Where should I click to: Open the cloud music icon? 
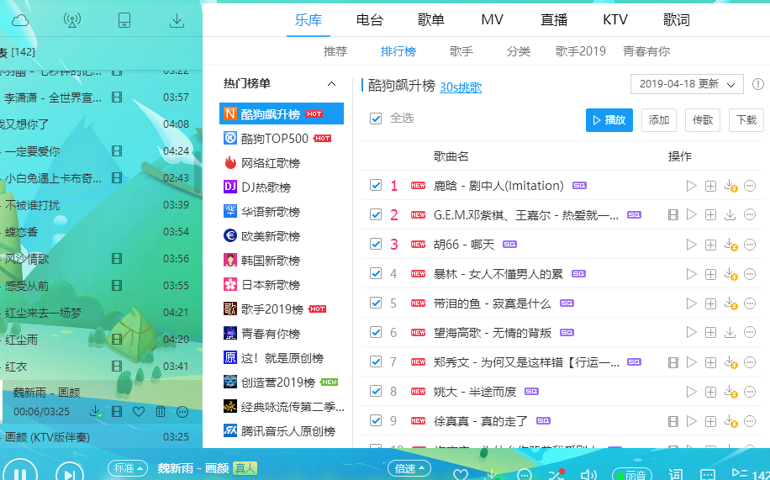pos(20,20)
